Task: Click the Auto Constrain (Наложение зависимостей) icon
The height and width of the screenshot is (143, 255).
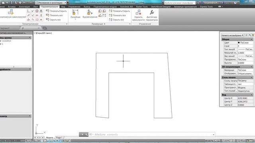Action: tap(11, 12)
